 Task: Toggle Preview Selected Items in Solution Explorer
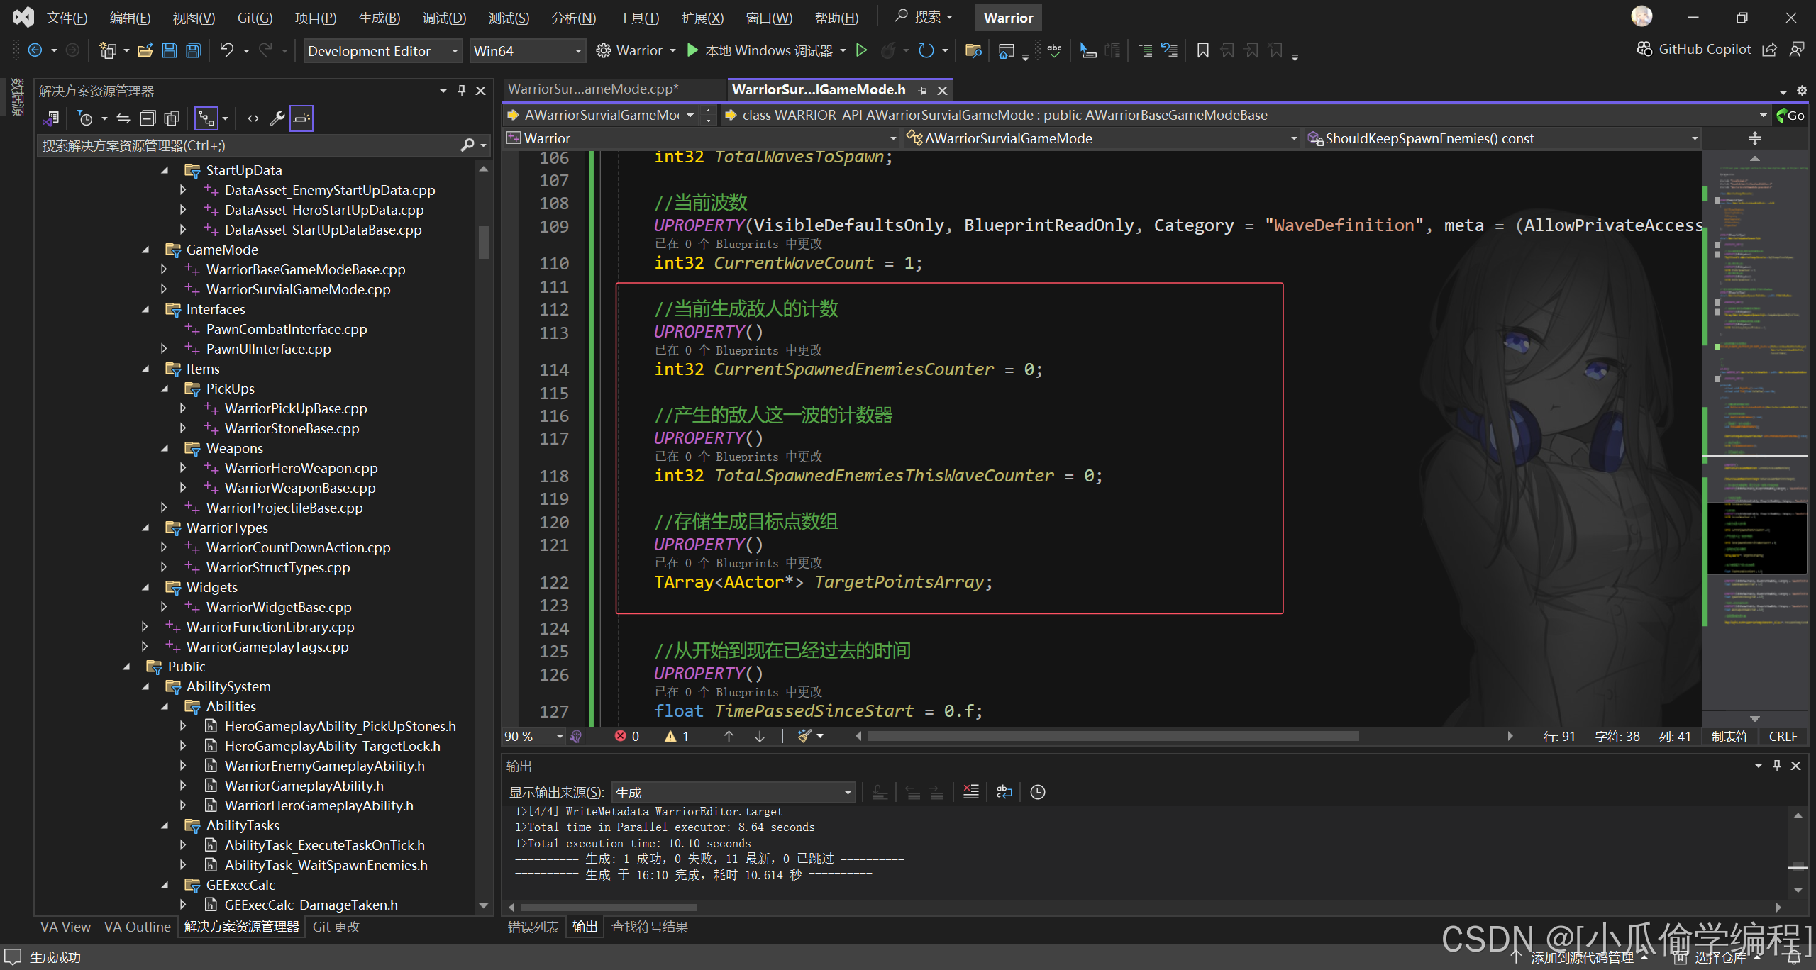[x=301, y=118]
